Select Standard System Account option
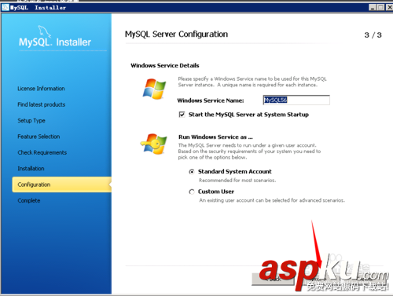 (192, 172)
